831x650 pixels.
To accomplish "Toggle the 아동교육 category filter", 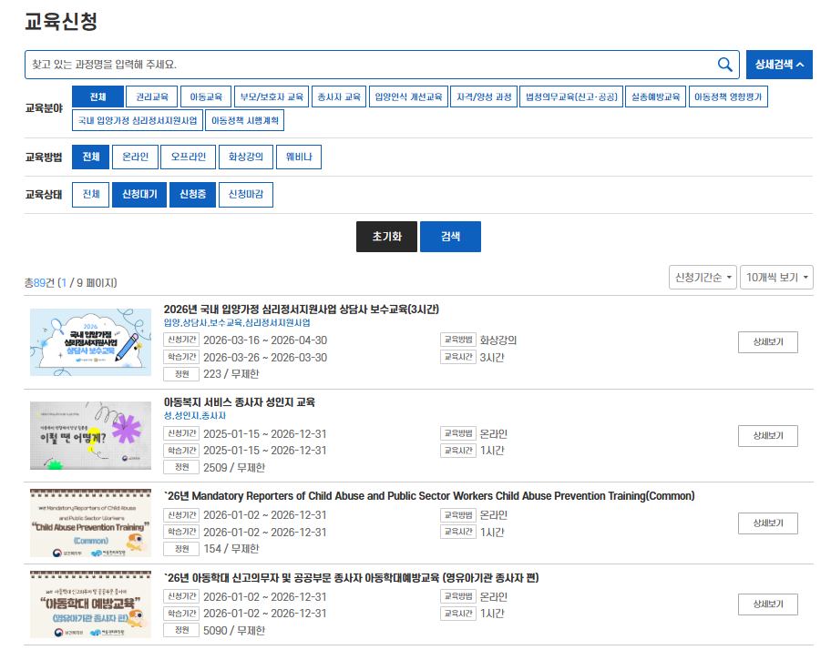I will pos(206,96).
